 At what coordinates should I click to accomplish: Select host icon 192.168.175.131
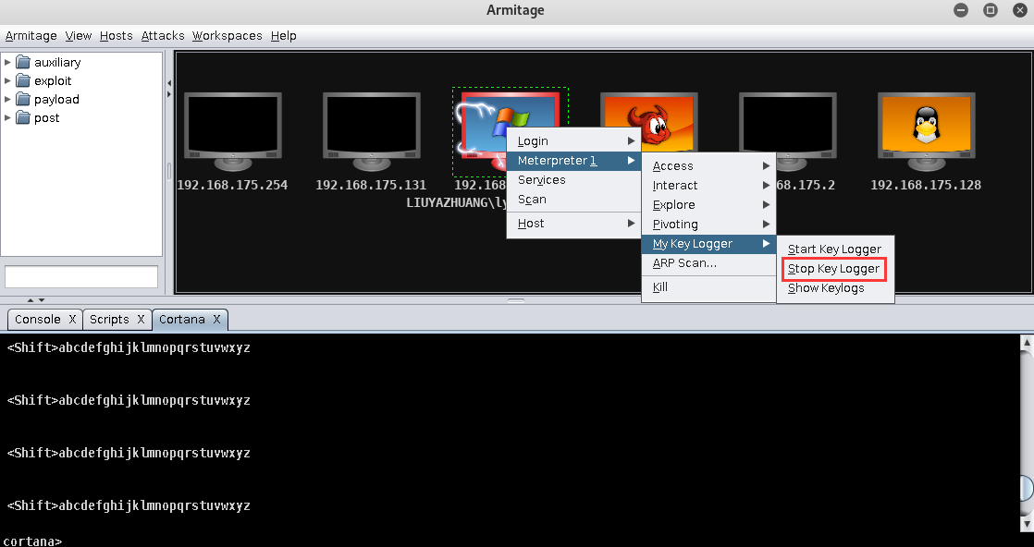point(371,130)
